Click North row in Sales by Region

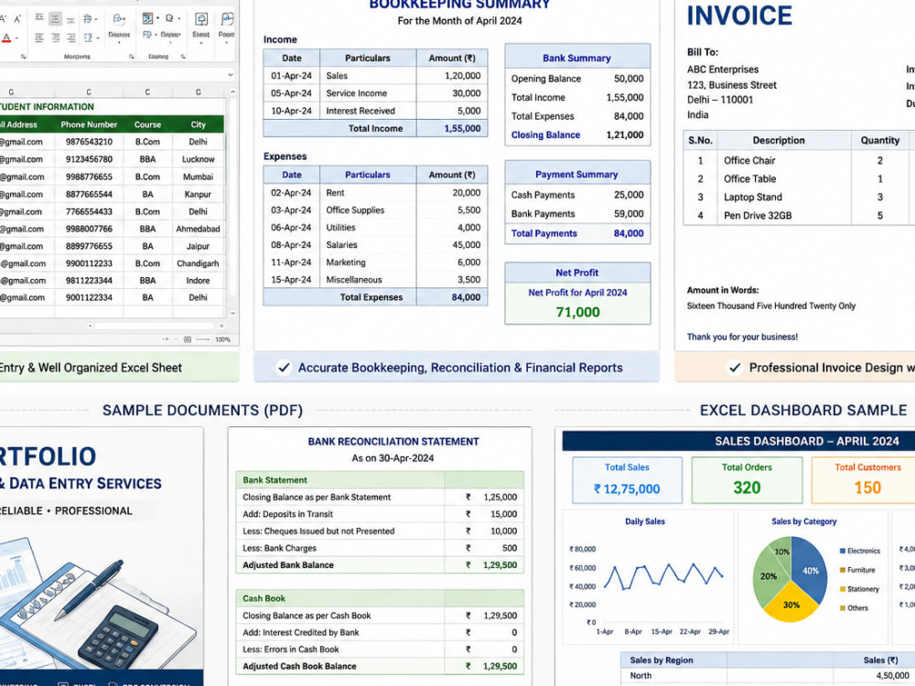tap(768, 676)
